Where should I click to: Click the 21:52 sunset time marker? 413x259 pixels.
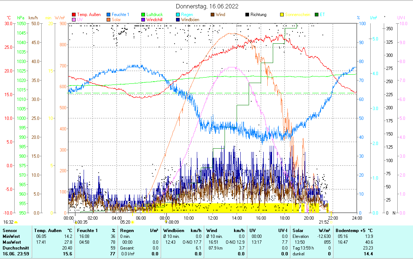click(x=324, y=222)
